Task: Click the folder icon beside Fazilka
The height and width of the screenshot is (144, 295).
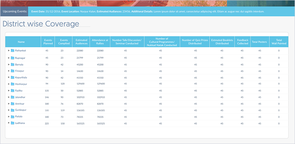Action: point(13,90)
